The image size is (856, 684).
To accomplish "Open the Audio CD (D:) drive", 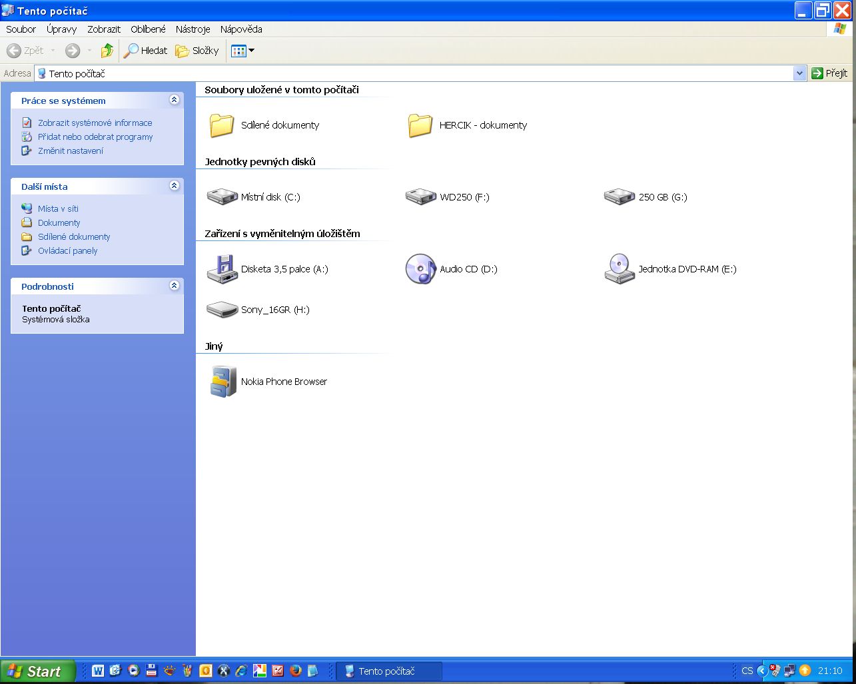I will [x=420, y=269].
